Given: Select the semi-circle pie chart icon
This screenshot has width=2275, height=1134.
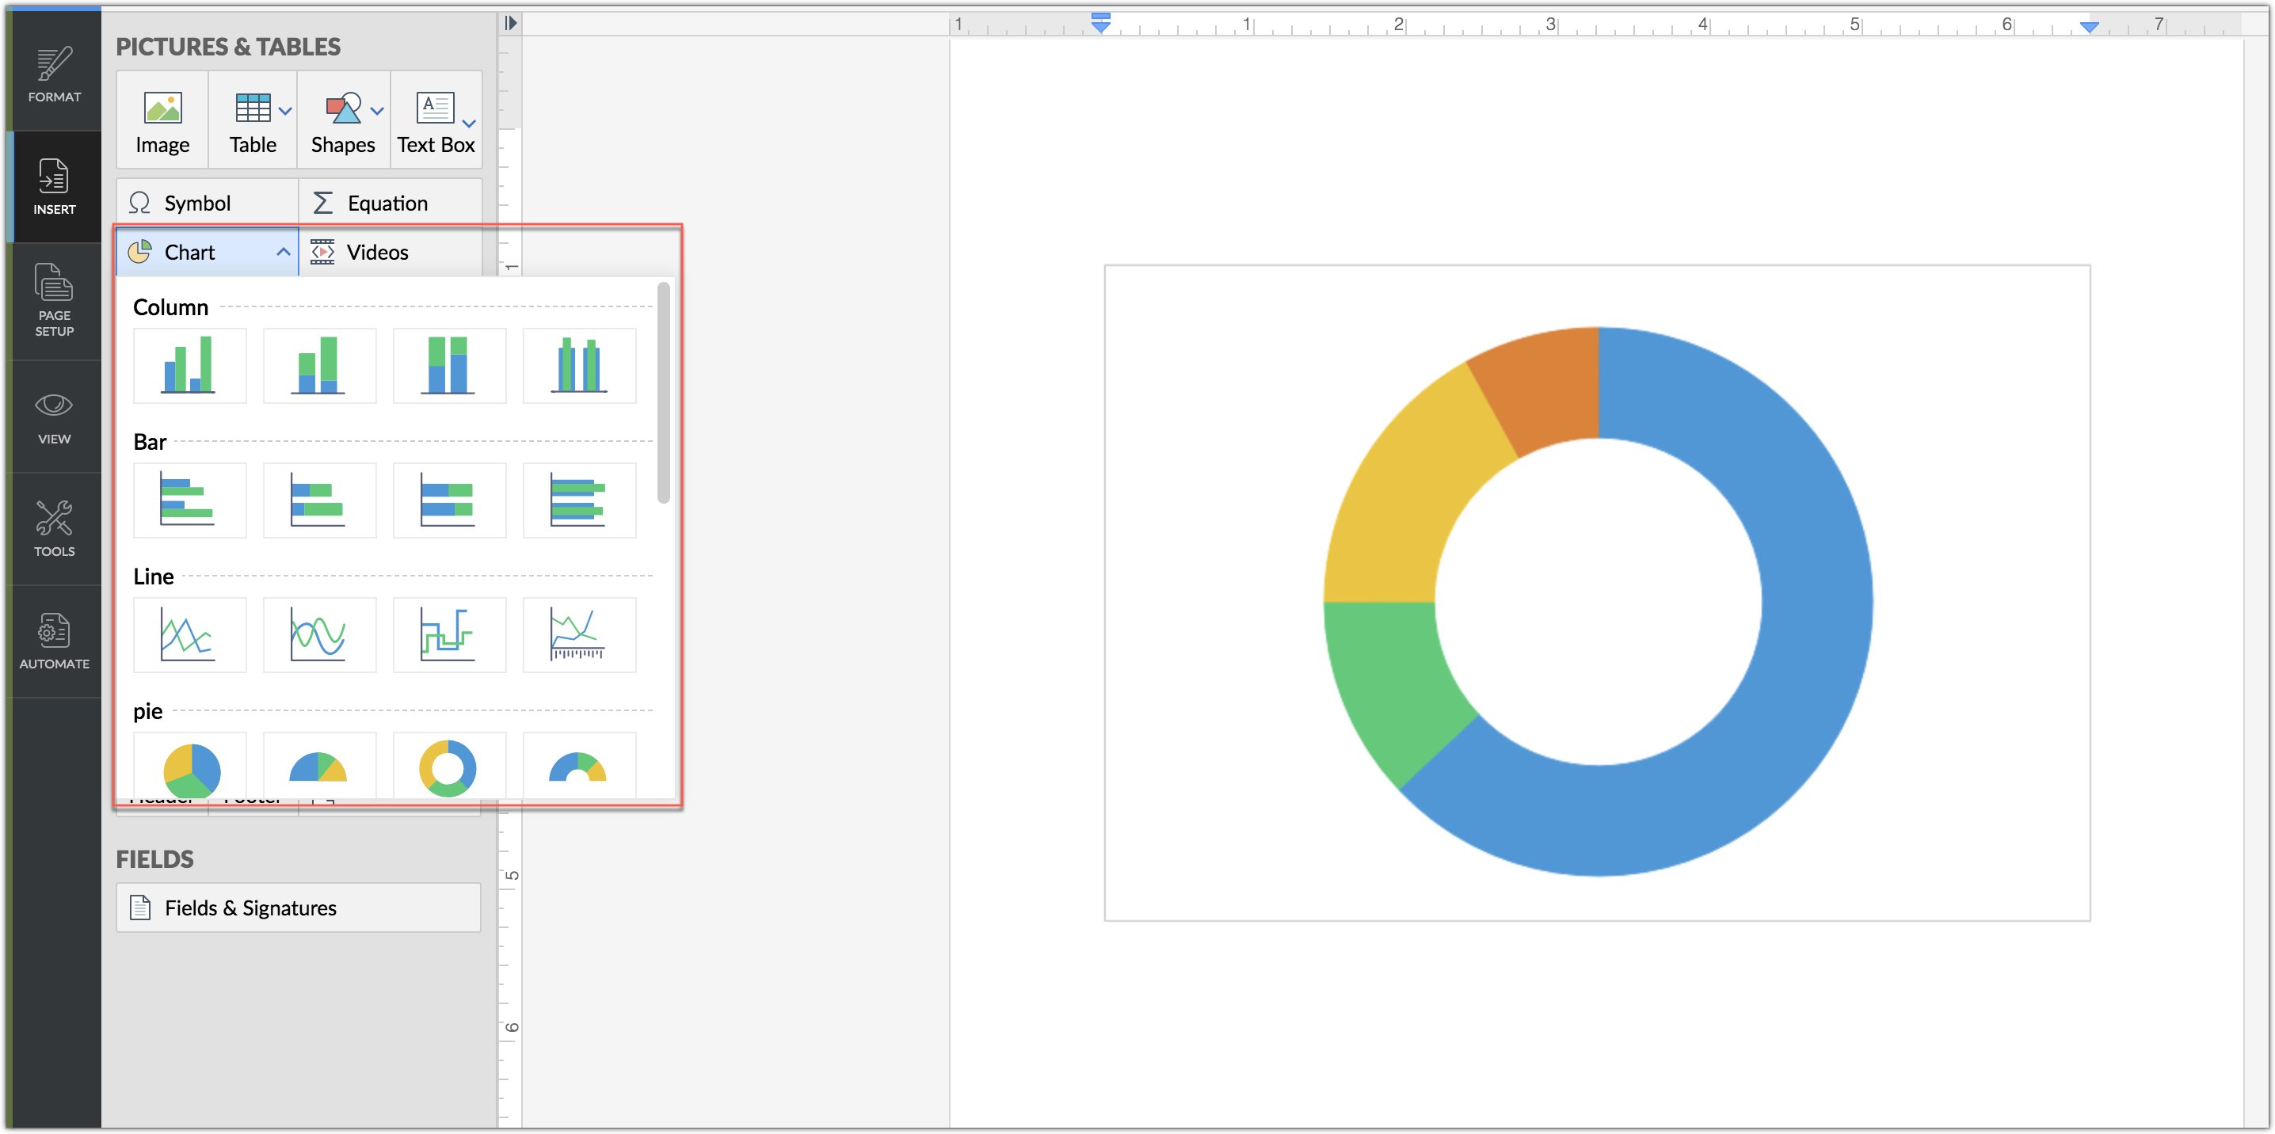Looking at the screenshot, I should [318, 767].
